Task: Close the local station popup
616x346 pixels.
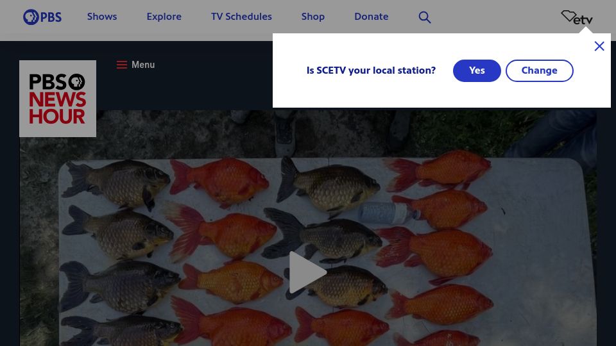Action: [x=599, y=46]
